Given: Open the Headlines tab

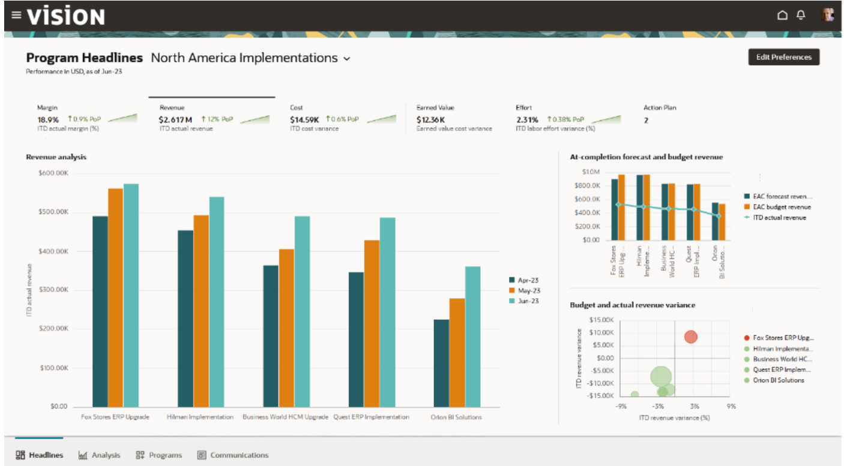Looking at the screenshot, I should (x=39, y=455).
